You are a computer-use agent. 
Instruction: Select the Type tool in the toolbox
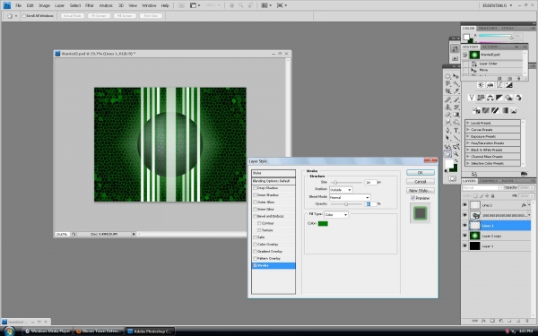click(x=456, y=130)
